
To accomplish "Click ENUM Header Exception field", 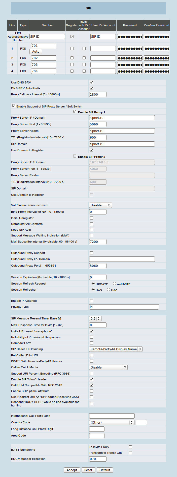I will coord(98,459).
